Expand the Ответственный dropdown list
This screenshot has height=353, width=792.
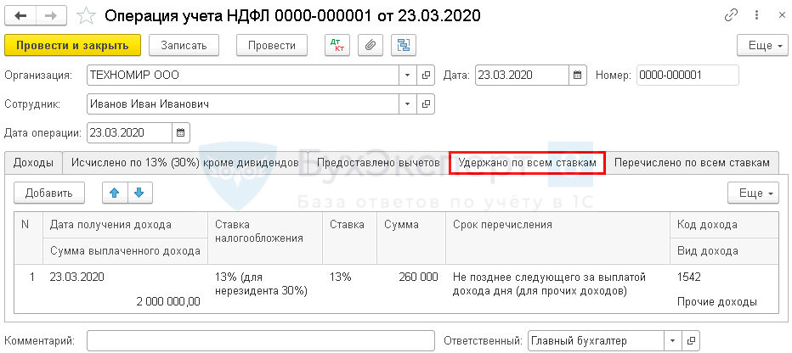pyautogui.click(x=673, y=341)
